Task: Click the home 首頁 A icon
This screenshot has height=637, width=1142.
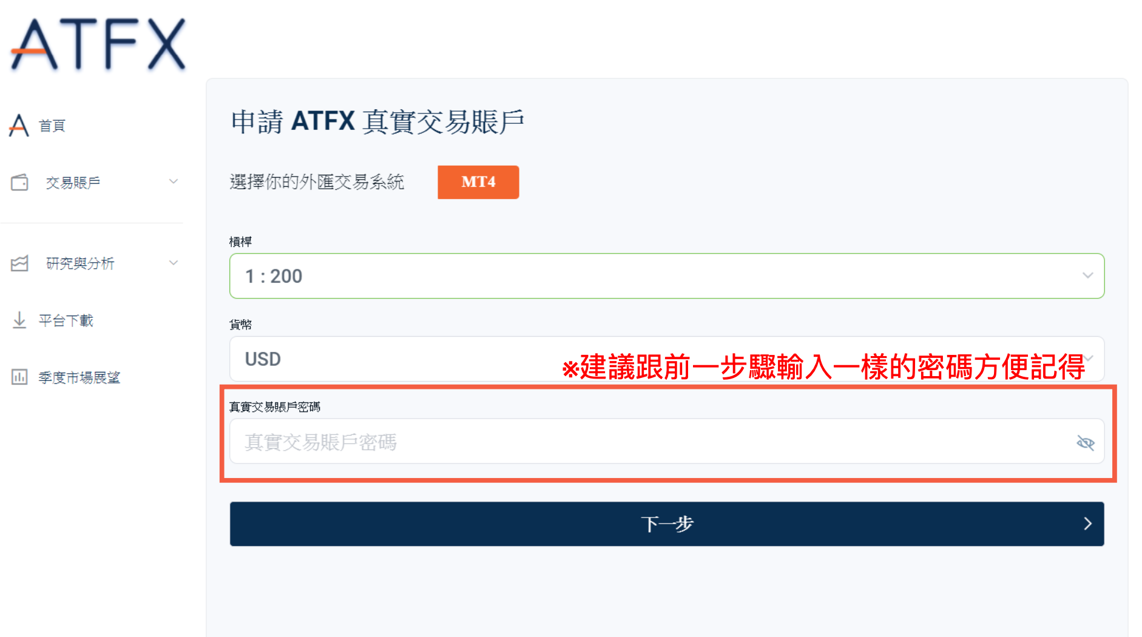Action: pos(19,126)
